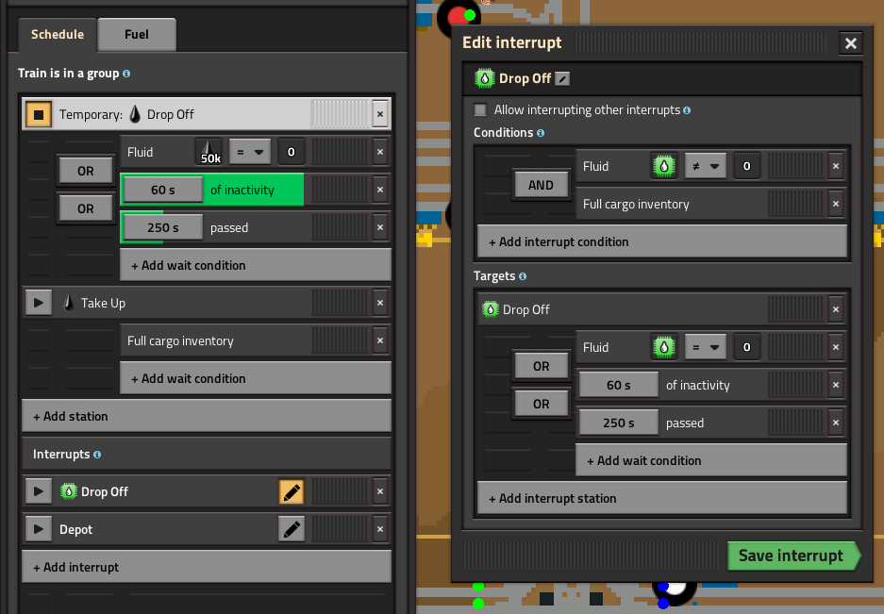The height and width of the screenshot is (614, 884).
Task: Switch to the Fuel tab
Action: (137, 34)
